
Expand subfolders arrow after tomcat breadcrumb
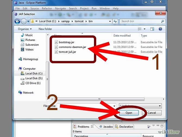coord(86,21)
